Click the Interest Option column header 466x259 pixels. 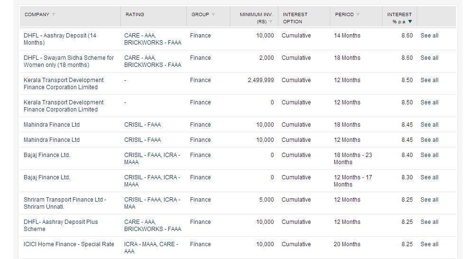pos(295,18)
